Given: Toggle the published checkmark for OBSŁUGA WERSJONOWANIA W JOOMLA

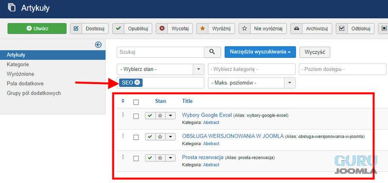Looking at the screenshot, I should click(x=150, y=137).
